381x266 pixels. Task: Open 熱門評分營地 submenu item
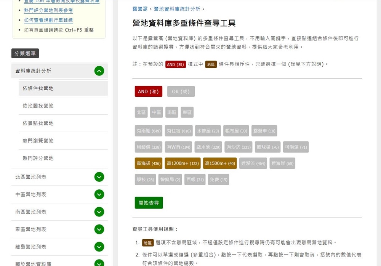[63, 158]
